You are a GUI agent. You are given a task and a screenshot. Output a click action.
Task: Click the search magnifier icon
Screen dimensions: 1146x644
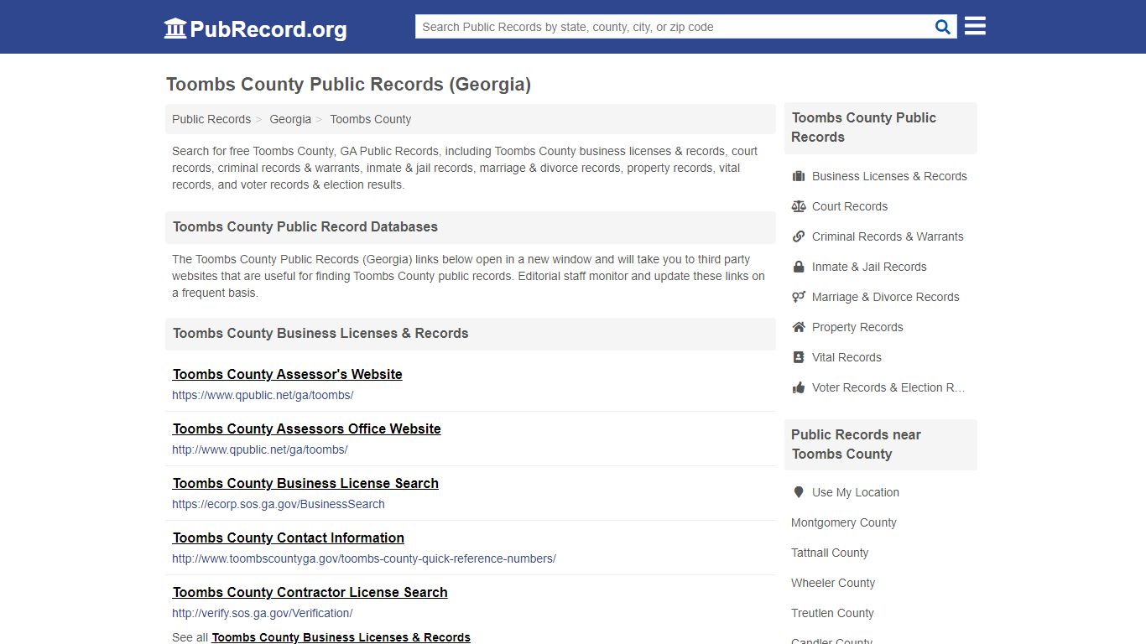tap(943, 27)
